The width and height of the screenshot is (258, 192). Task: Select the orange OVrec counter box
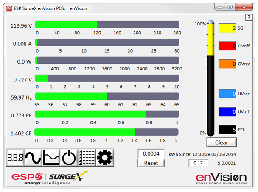tap(227, 64)
